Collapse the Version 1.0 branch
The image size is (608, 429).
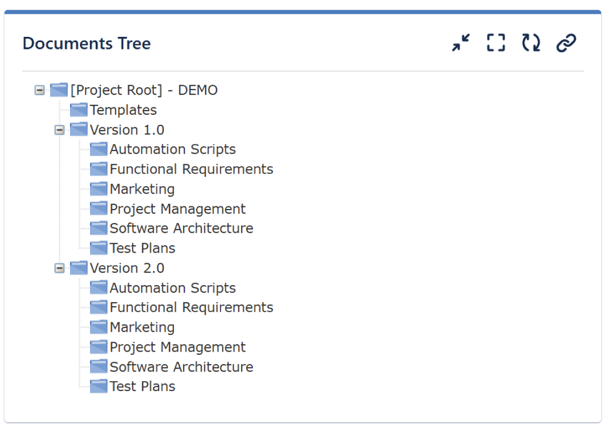point(59,129)
